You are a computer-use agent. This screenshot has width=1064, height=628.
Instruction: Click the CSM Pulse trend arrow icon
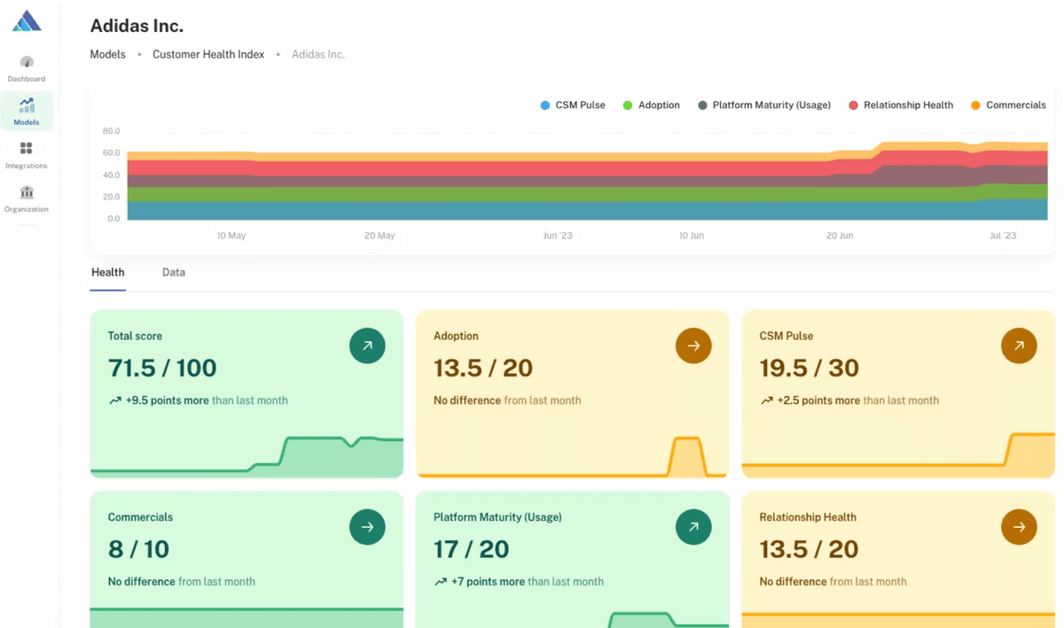[766, 400]
